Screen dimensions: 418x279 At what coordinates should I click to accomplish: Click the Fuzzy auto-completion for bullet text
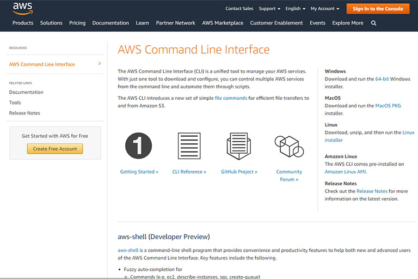click(153, 269)
